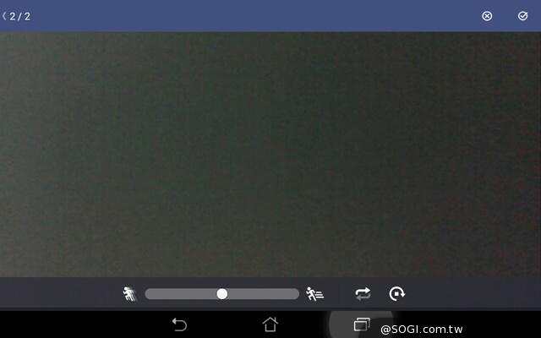Tap the fast-speed runner icon
Image resolution: width=541 pixels, height=338 pixels.
click(314, 294)
